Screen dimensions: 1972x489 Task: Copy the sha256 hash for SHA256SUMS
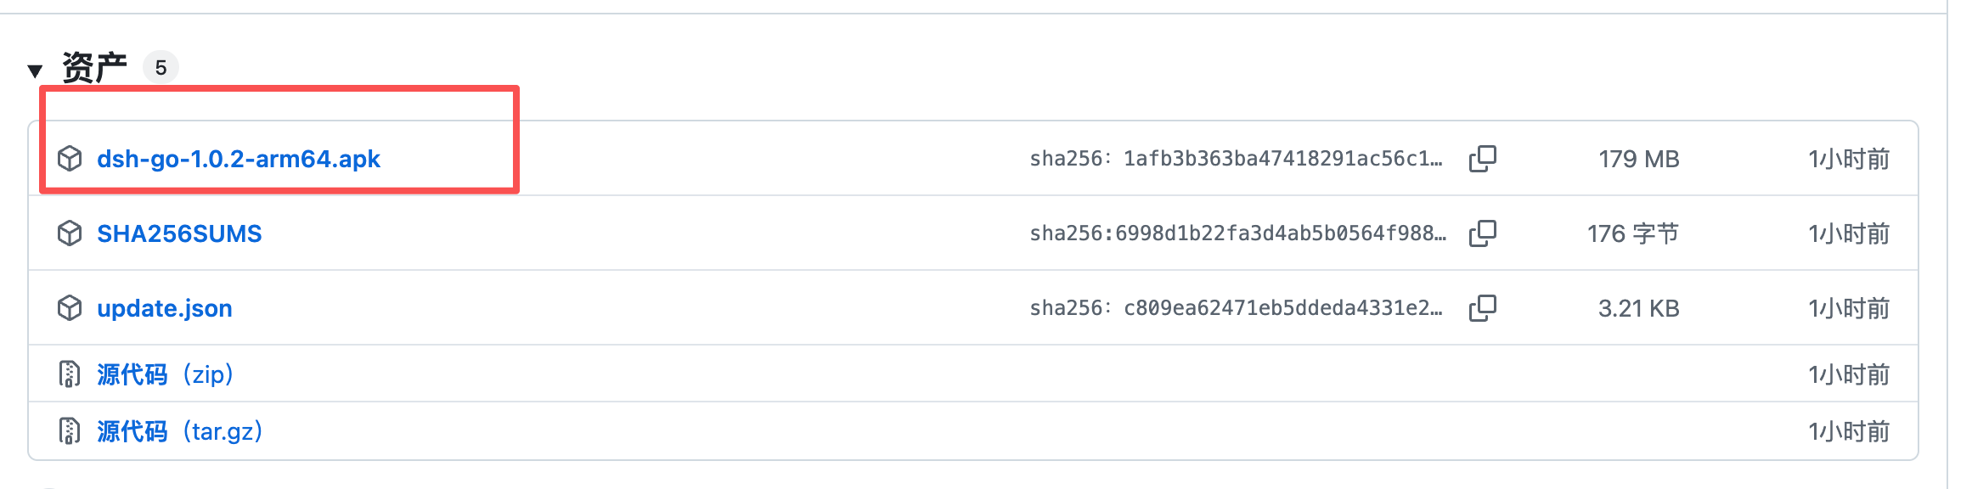coord(1483,233)
